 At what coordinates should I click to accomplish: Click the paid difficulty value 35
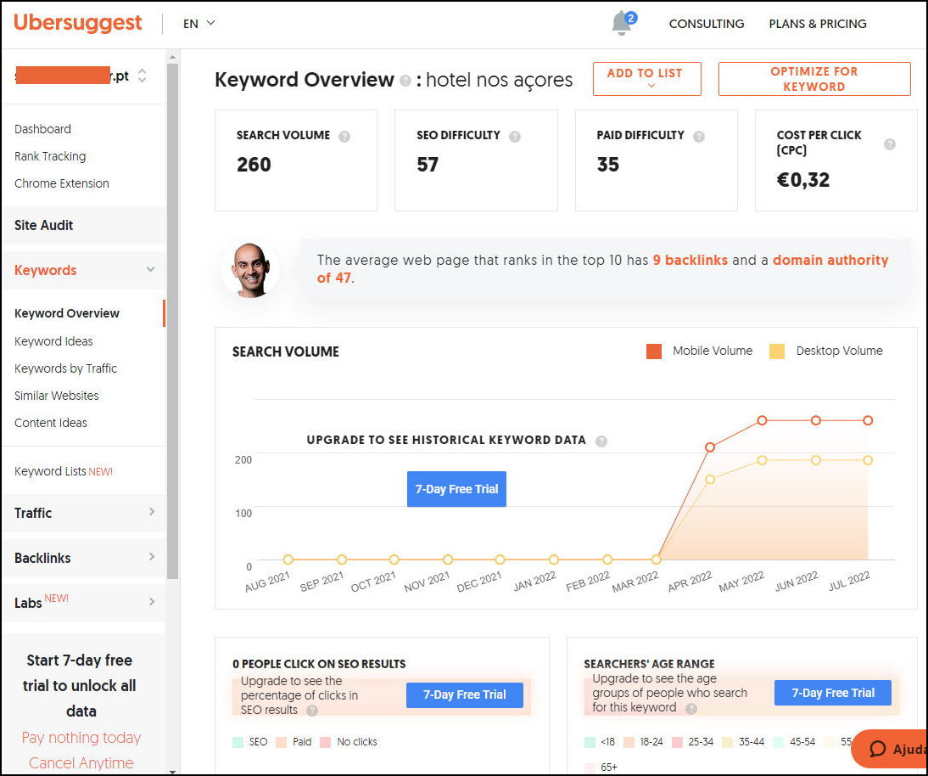(608, 165)
